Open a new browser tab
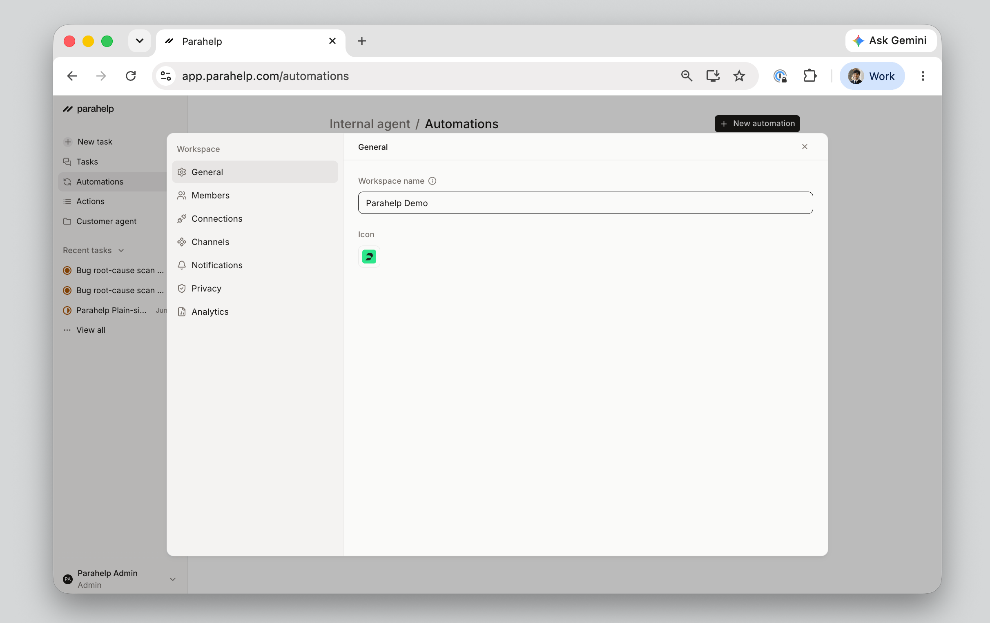The image size is (990, 623). pos(362,41)
